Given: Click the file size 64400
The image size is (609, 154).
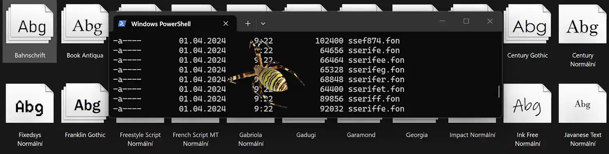Looking at the screenshot, I should point(331,89).
